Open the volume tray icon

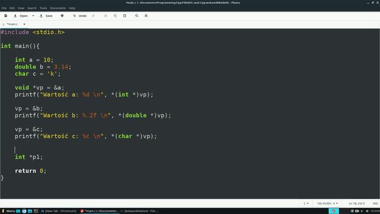[x=367, y=211]
